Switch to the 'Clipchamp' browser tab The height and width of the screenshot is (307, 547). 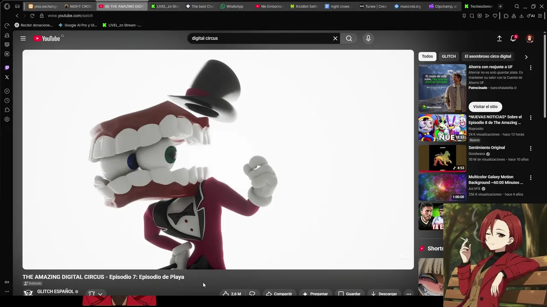(443, 6)
